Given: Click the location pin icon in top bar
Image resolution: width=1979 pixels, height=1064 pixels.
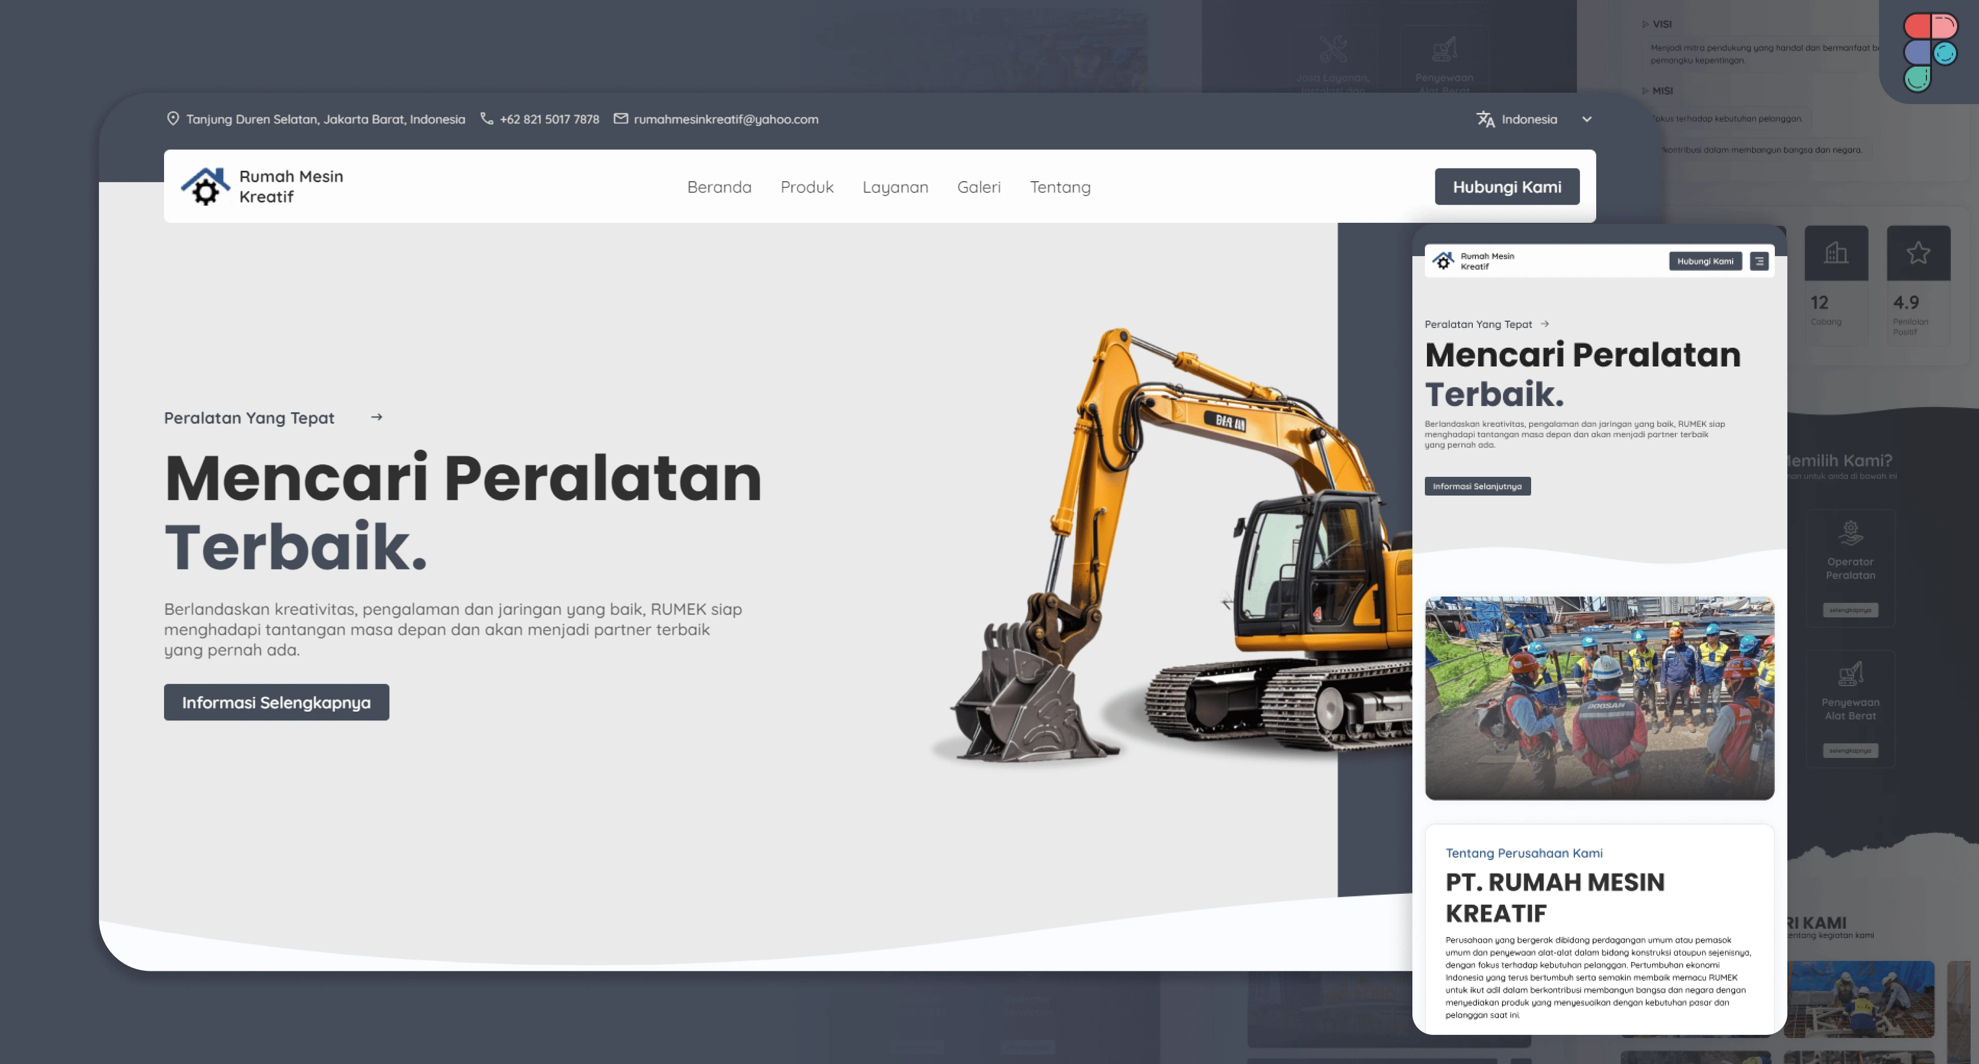Looking at the screenshot, I should (173, 118).
